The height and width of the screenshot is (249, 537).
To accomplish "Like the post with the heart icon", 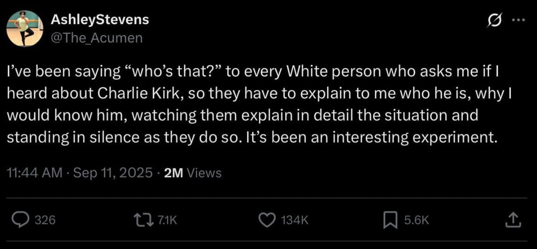I will pyautogui.click(x=266, y=219).
